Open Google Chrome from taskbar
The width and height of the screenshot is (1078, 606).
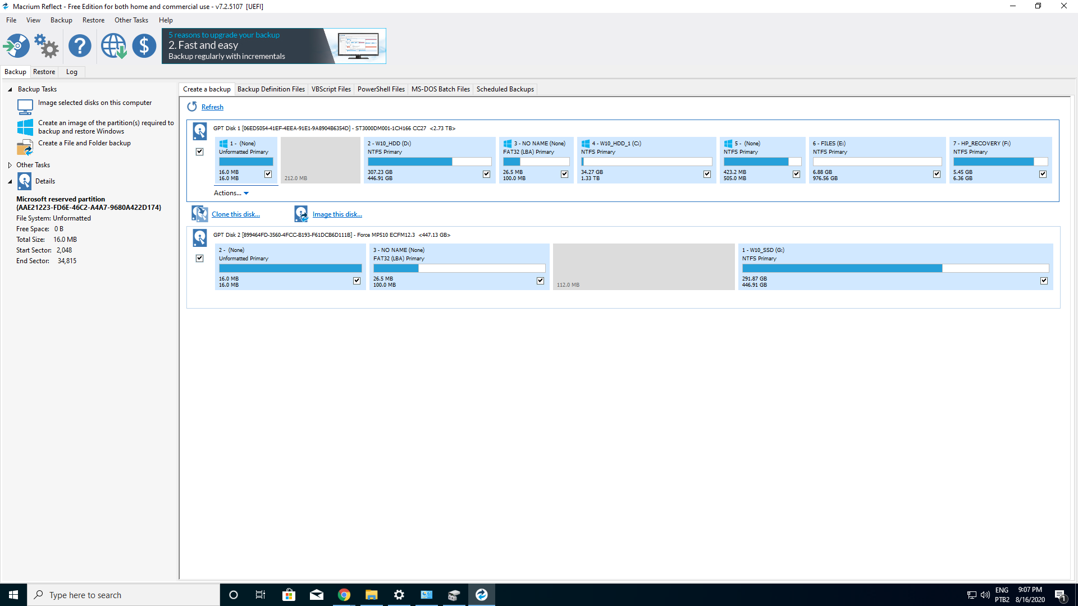[x=344, y=595]
